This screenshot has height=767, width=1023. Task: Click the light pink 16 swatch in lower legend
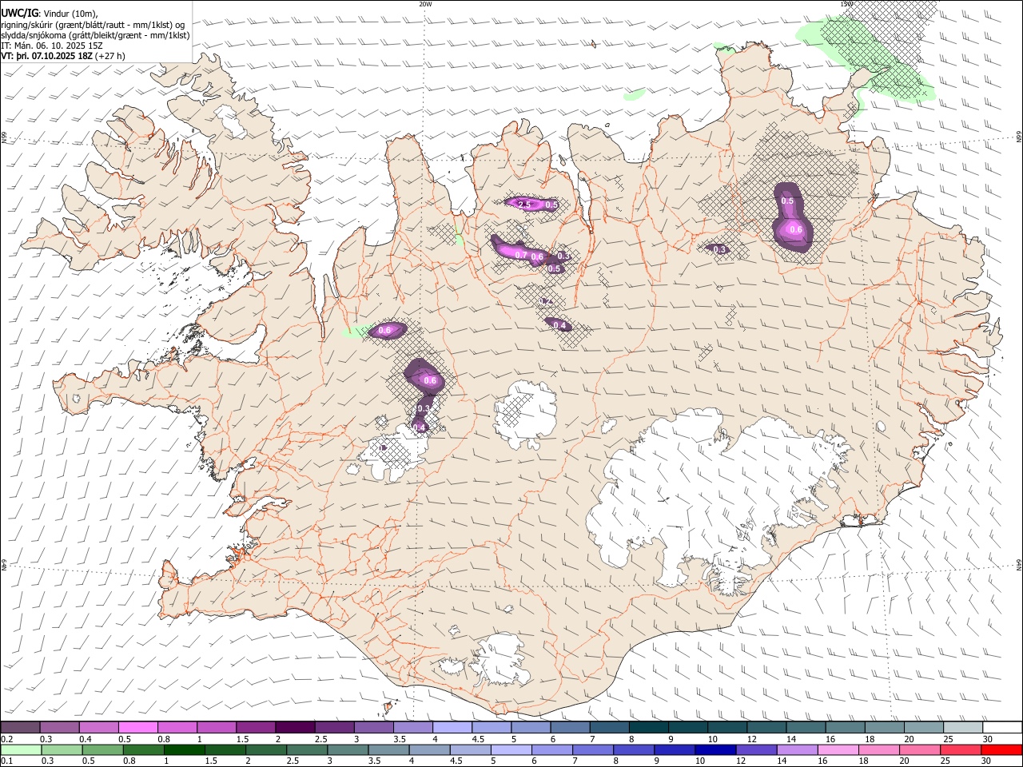coord(838,749)
